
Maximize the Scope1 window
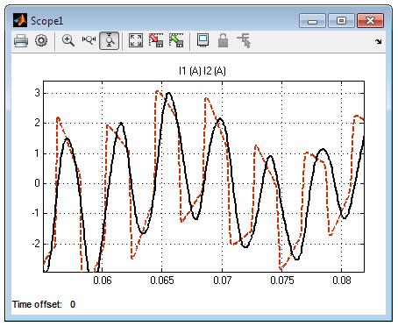click(341, 20)
